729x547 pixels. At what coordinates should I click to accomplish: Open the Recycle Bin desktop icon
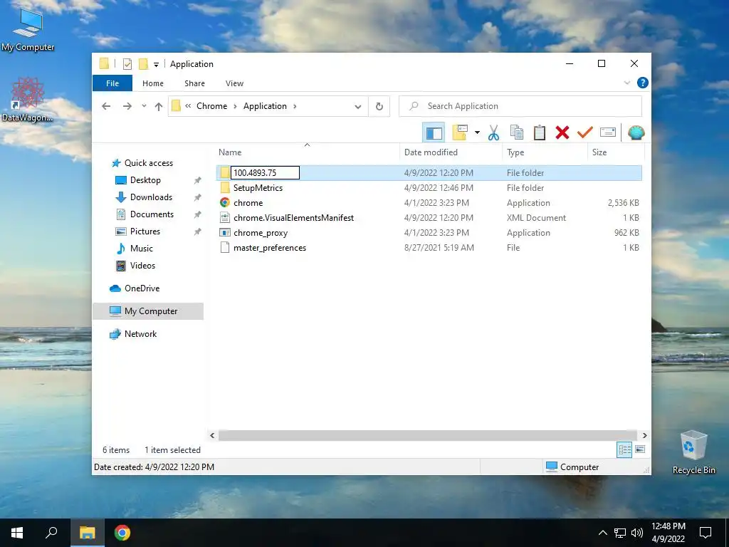point(693,452)
